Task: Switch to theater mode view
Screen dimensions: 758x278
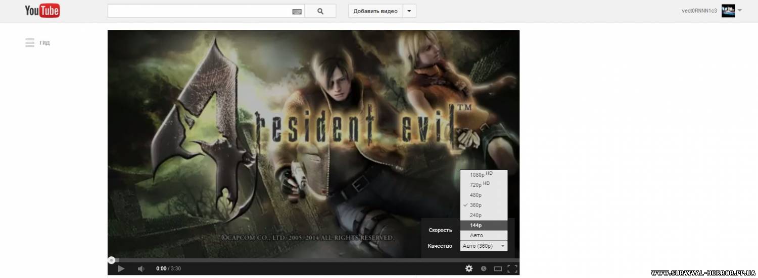Action: pyautogui.click(x=498, y=268)
